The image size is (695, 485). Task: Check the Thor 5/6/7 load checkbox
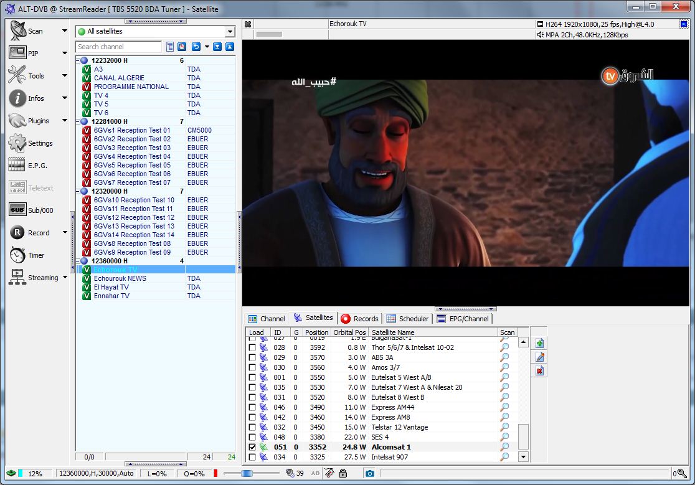pyautogui.click(x=252, y=347)
